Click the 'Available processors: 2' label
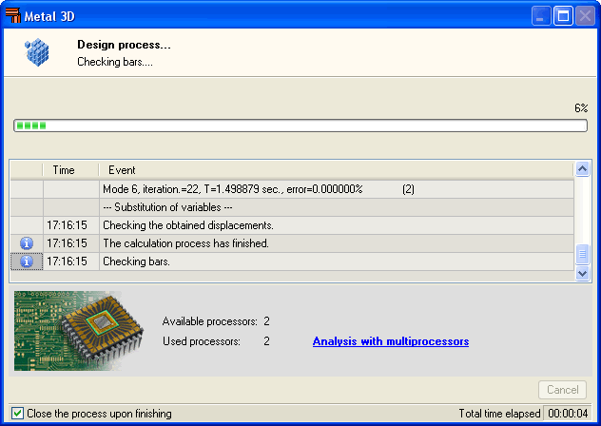Screen dimensions: 601x426 (216, 321)
